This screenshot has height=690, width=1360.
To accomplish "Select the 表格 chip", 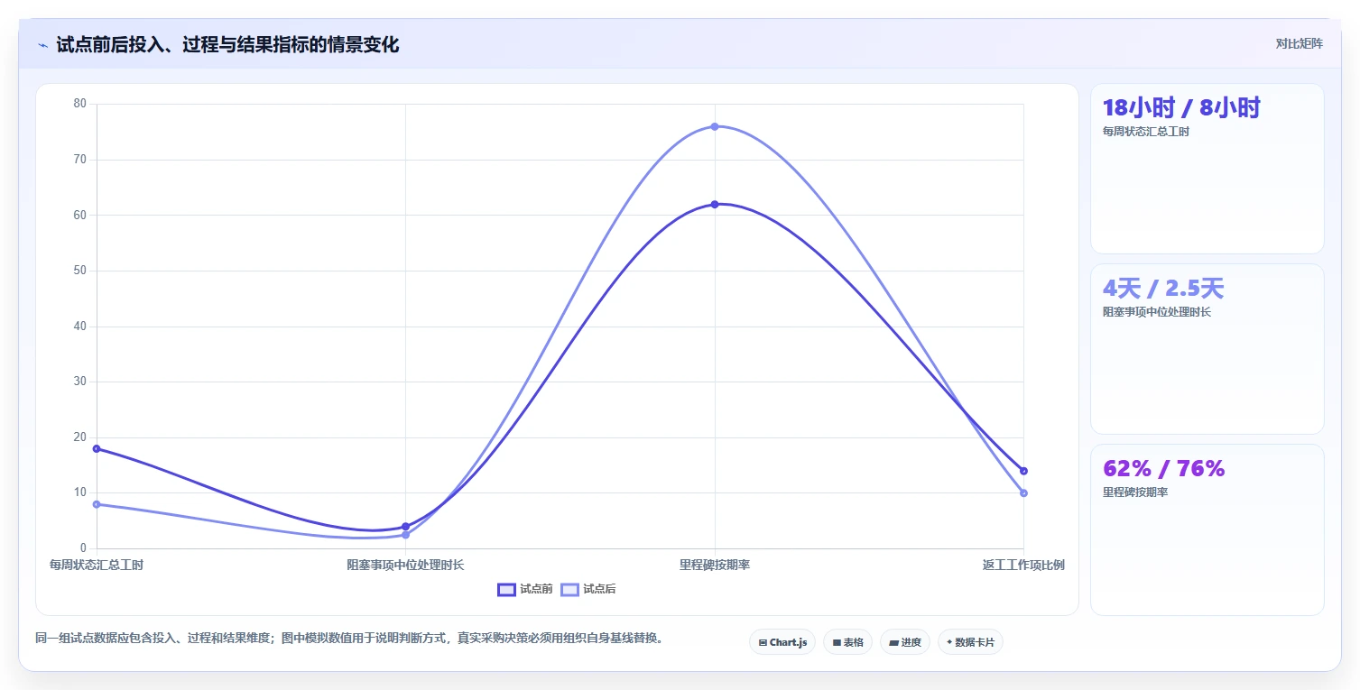I will click(847, 642).
